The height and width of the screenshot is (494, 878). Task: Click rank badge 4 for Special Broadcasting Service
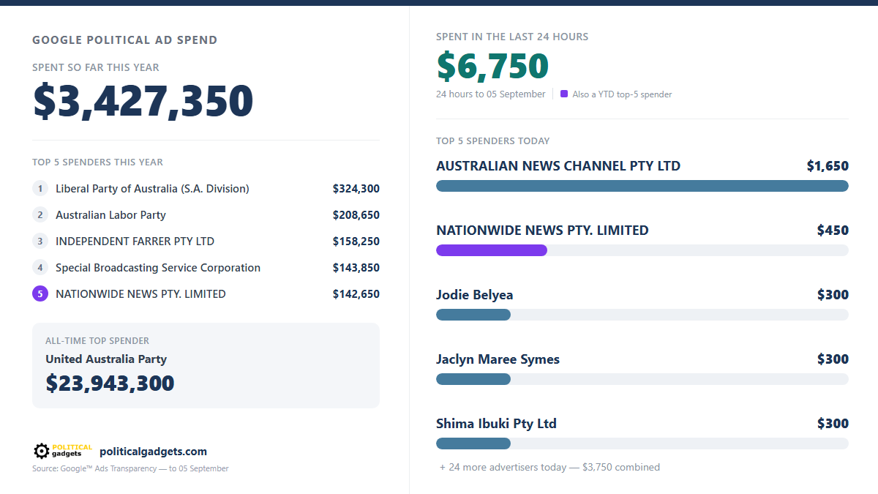point(40,268)
